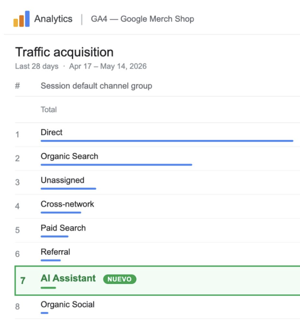300x321 pixels.
Task: Click row number 1
Action: pyautogui.click(x=17, y=135)
